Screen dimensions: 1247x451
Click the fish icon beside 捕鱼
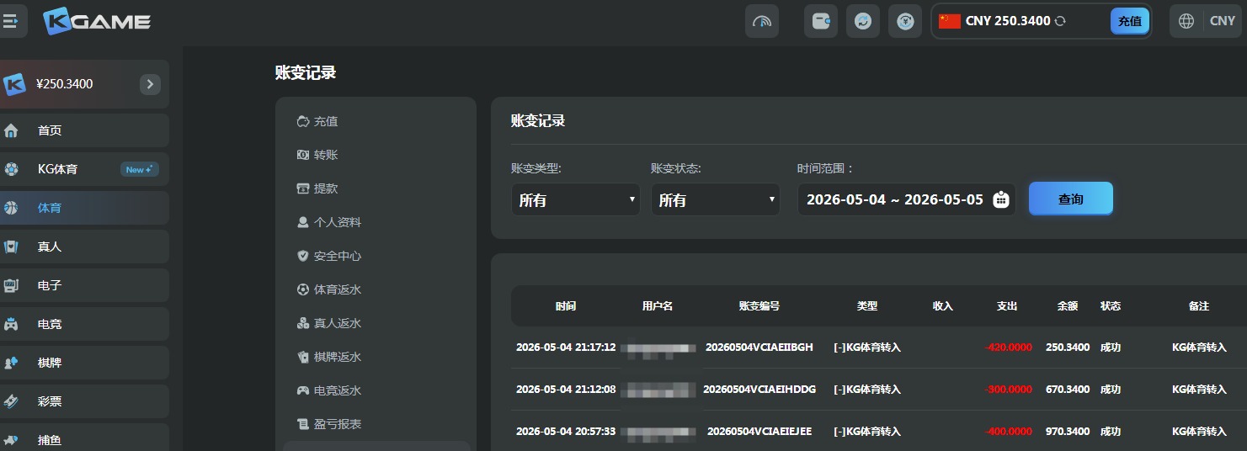(x=11, y=440)
